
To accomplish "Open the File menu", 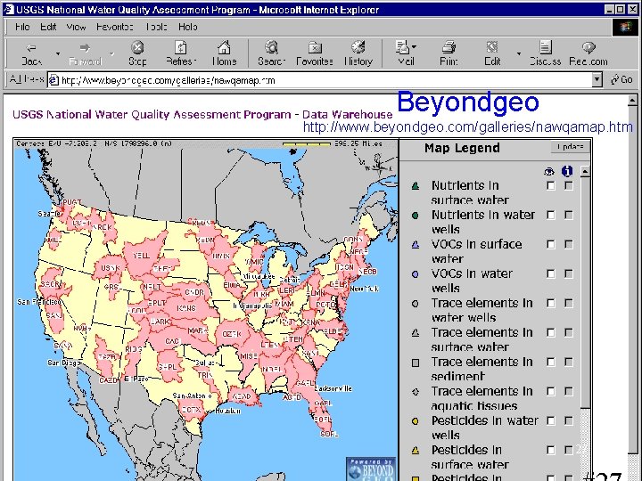I will tap(22, 27).
